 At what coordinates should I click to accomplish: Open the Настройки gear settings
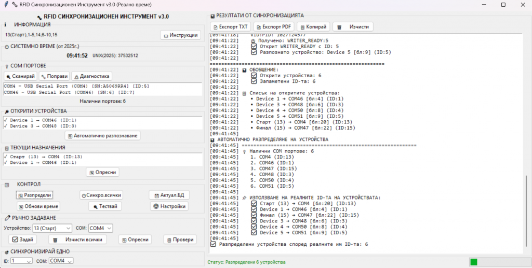pos(169,206)
